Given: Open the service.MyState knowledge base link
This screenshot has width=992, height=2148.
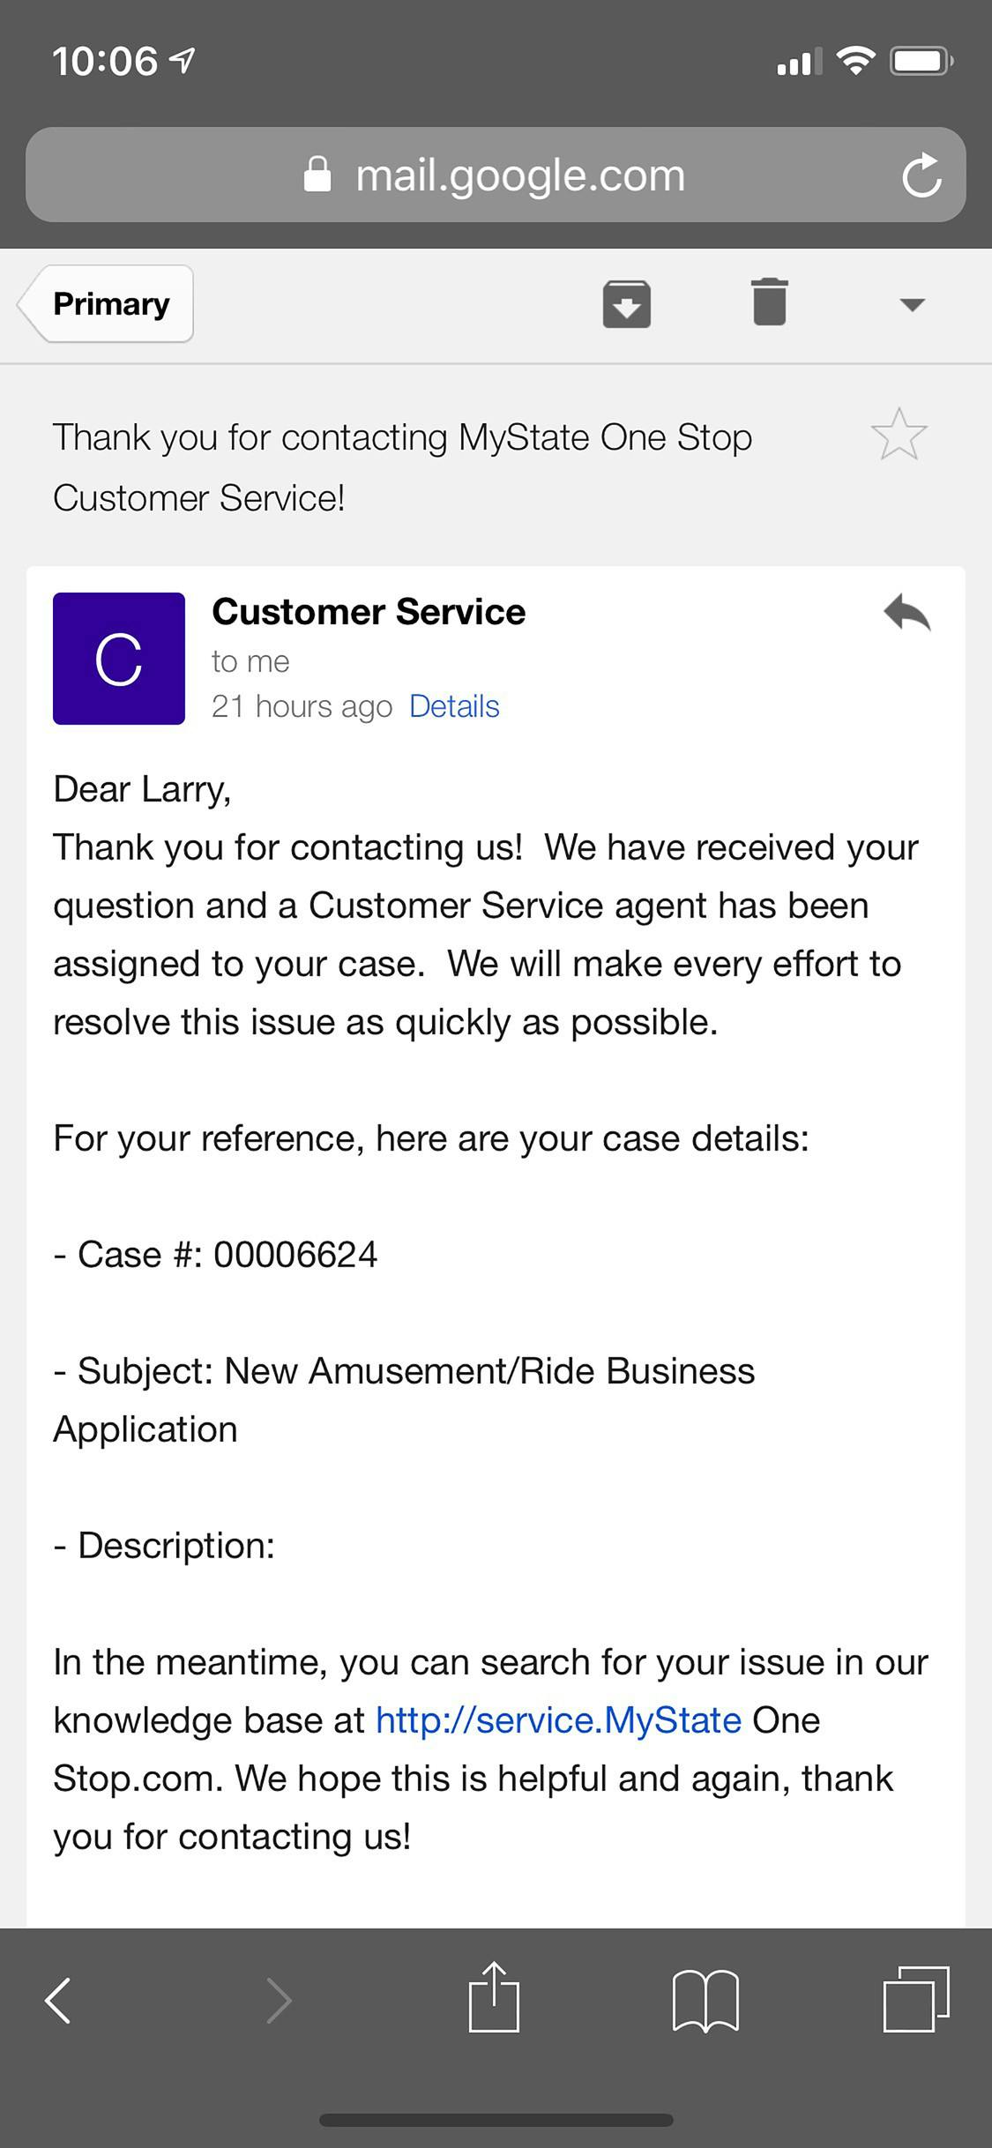Looking at the screenshot, I should click(558, 1720).
